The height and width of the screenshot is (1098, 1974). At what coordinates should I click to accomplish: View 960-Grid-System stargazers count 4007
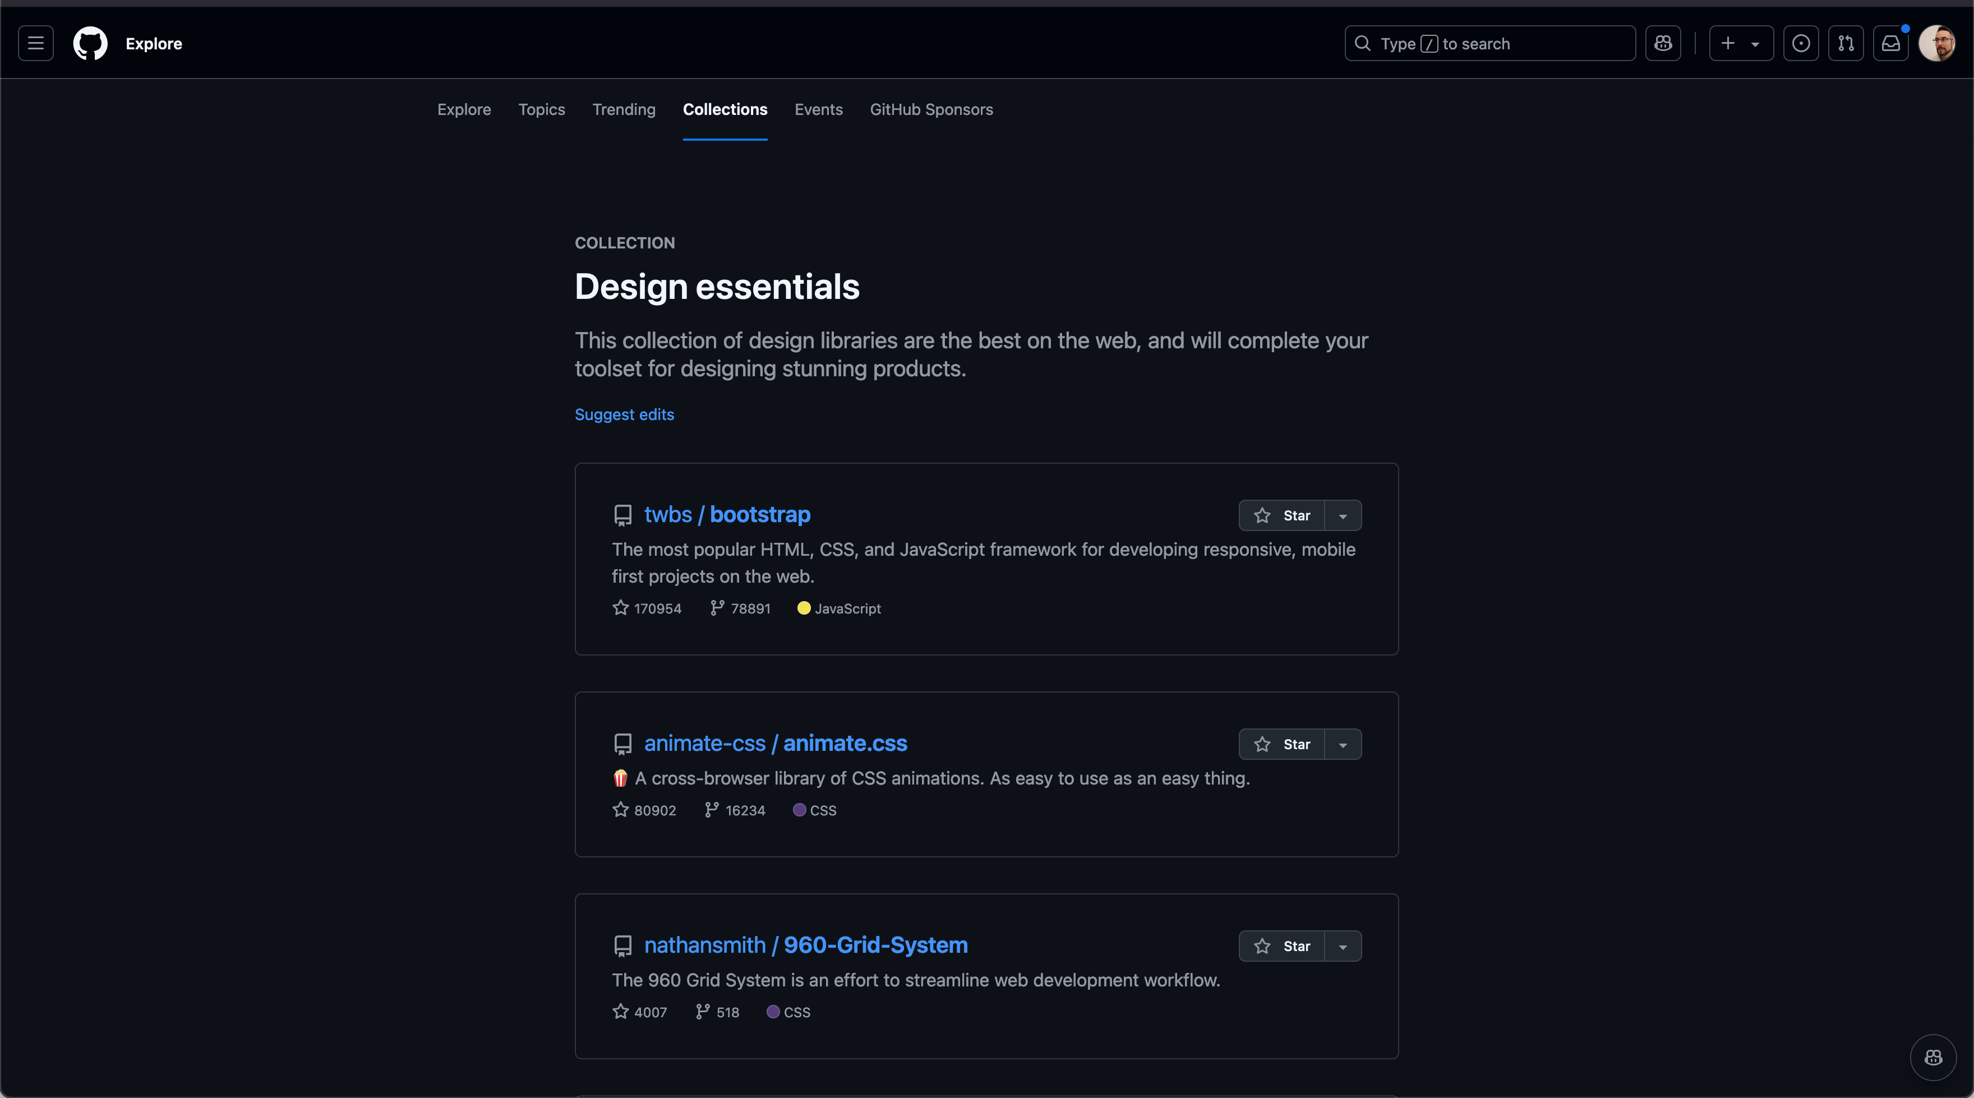pyautogui.click(x=640, y=1012)
